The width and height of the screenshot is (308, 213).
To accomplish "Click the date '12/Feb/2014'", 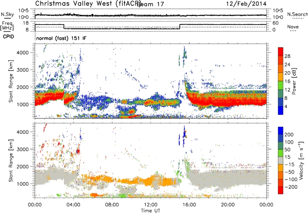I will pyautogui.click(x=246, y=4).
